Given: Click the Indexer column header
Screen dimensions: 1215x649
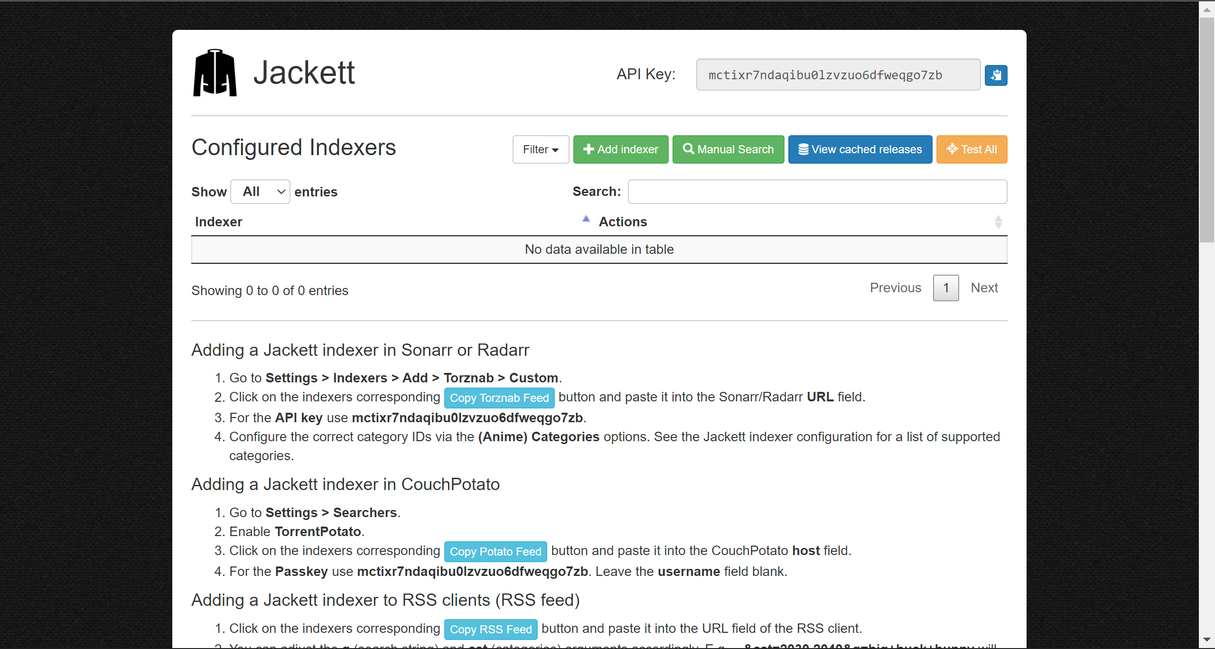Looking at the screenshot, I should 219,222.
